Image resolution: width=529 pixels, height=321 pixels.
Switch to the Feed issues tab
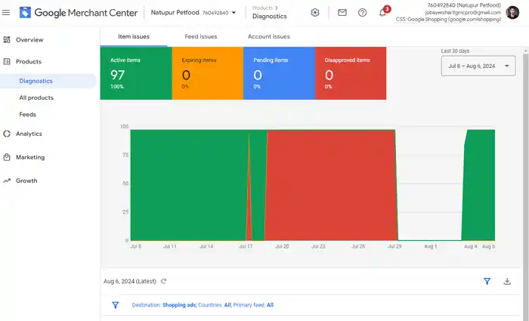(201, 36)
